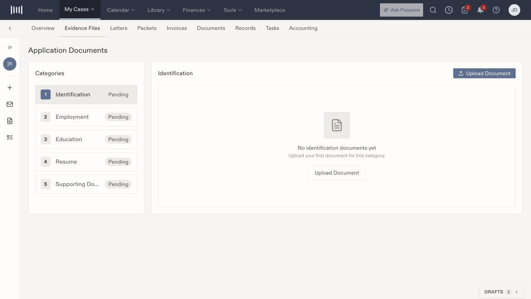
Task: Expand the Finances menu
Action: coord(197,10)
